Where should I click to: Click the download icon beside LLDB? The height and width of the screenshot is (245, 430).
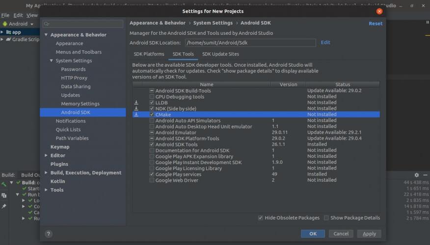tap(136, 102)
